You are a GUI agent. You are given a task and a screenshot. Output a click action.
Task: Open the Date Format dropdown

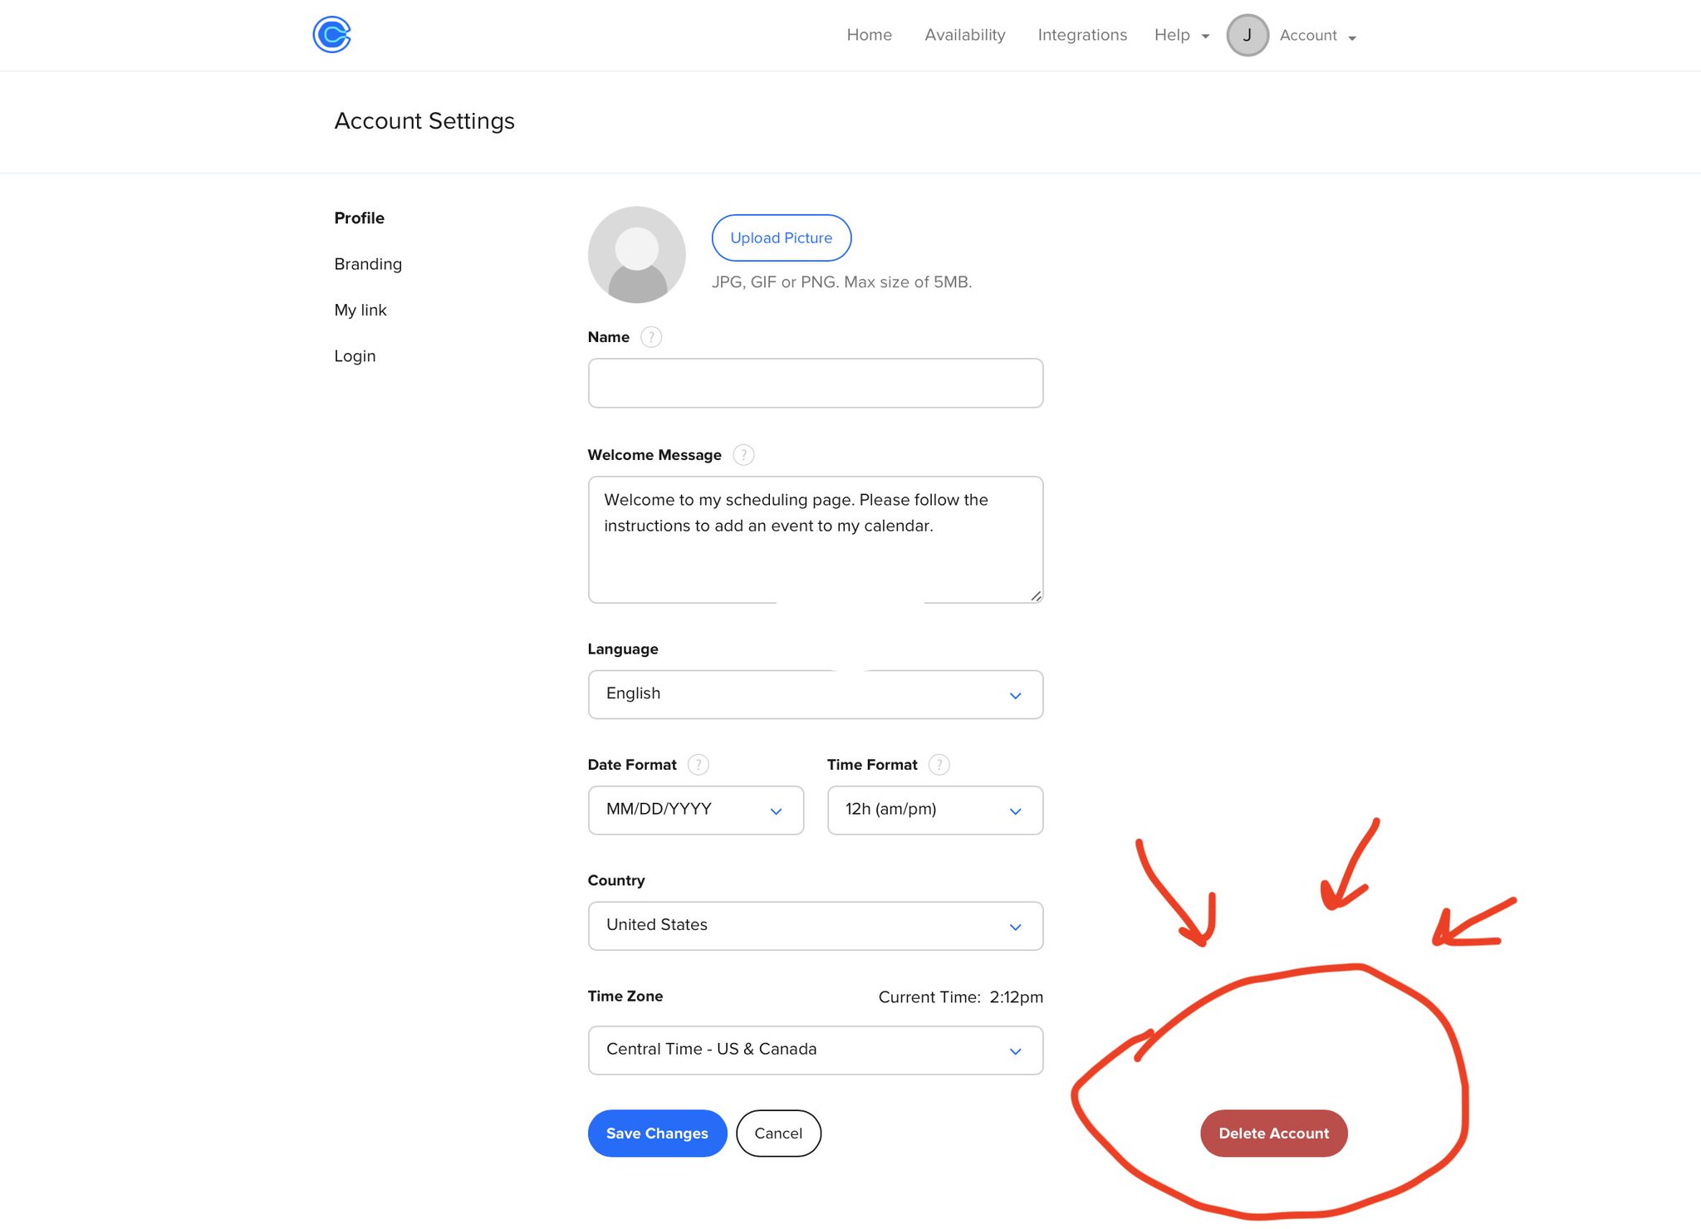click(x=695, y=810)
